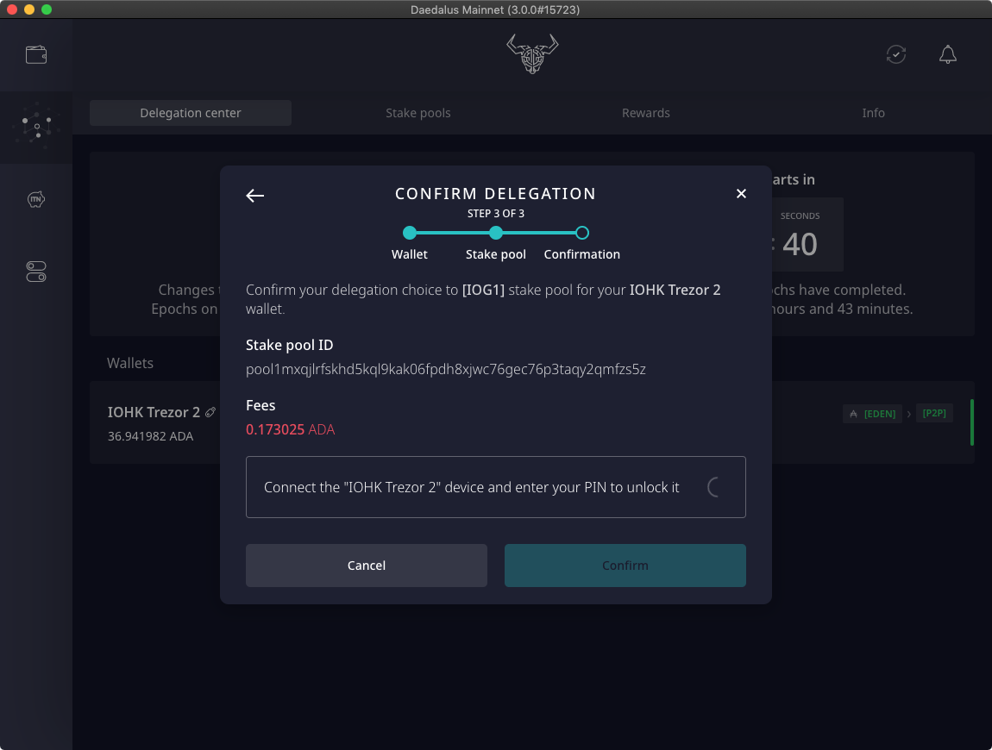Click the seconds countdown value 40
Screen dimensions: 992x750
[x=800, y=244]
